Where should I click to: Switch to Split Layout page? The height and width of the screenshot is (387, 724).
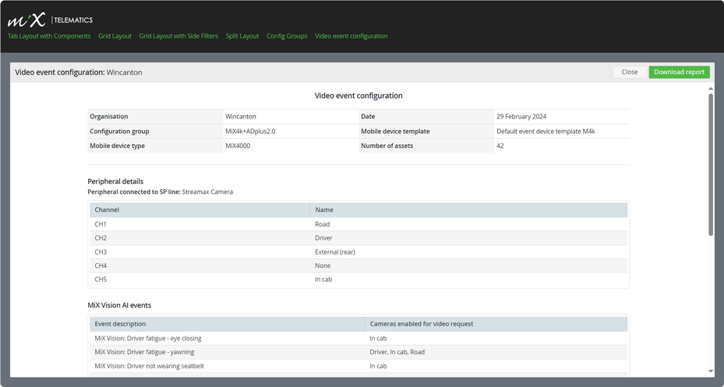[242, 36]
